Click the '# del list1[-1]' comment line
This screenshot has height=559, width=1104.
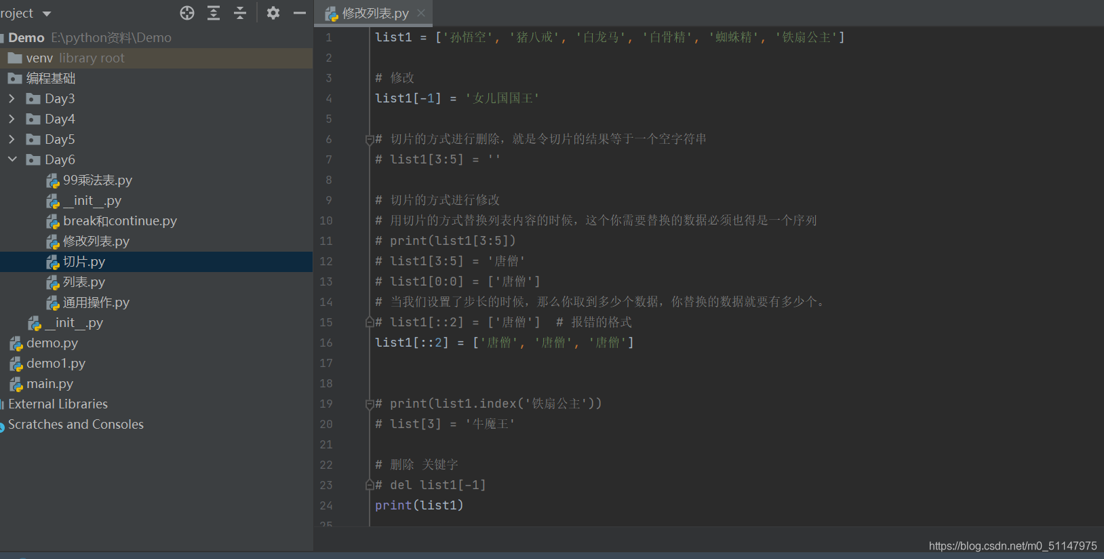[x=431, y=485]
